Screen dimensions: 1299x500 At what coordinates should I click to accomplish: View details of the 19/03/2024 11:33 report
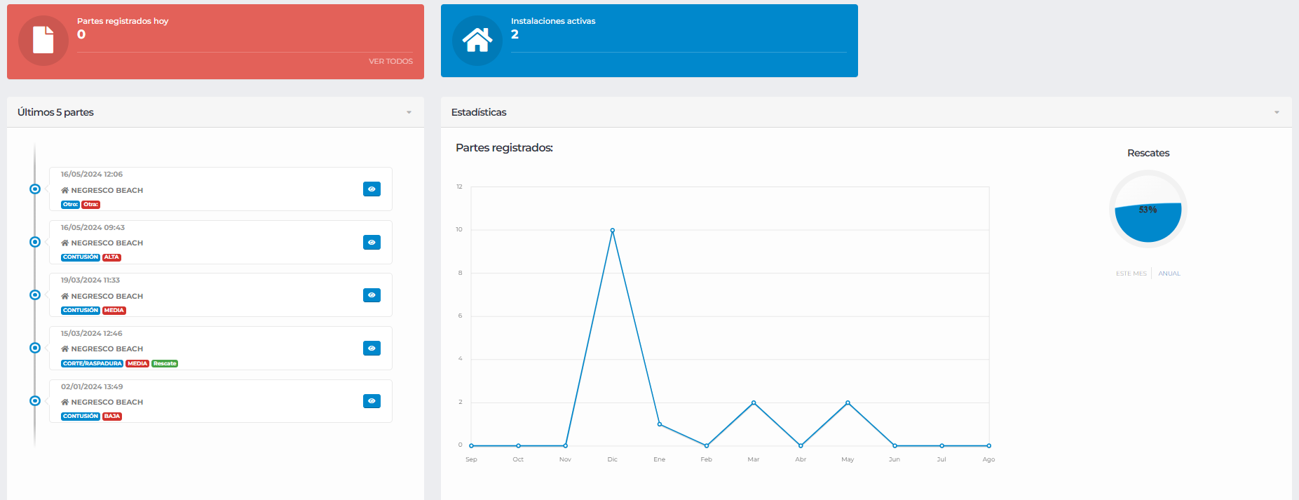tap(372, 295)
